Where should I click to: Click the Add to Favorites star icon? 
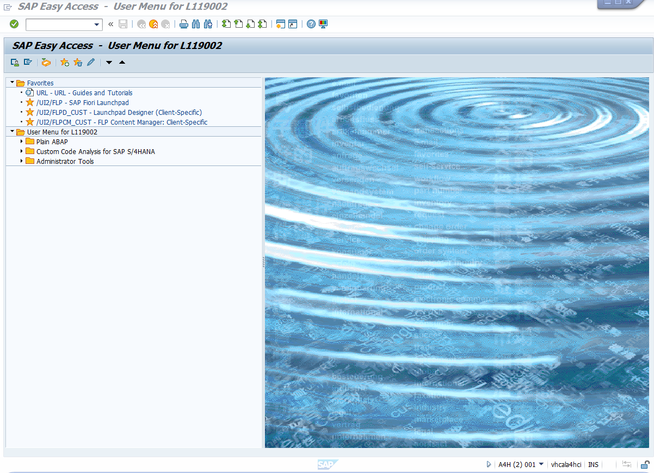65,63
